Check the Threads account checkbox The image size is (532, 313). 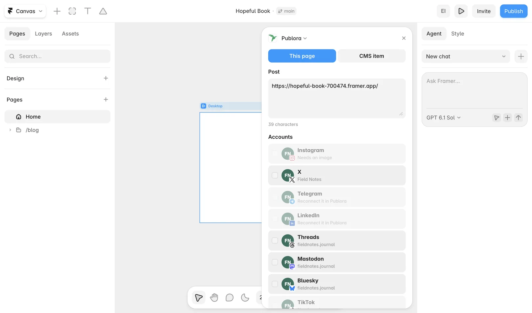(x=275, y=240)
